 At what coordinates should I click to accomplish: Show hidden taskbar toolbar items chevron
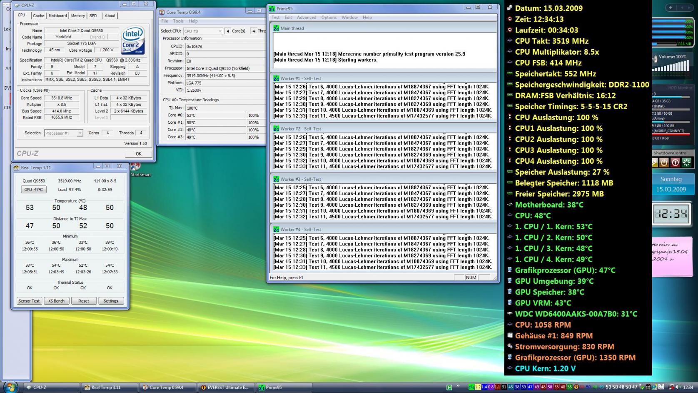[x=458, y=386]
